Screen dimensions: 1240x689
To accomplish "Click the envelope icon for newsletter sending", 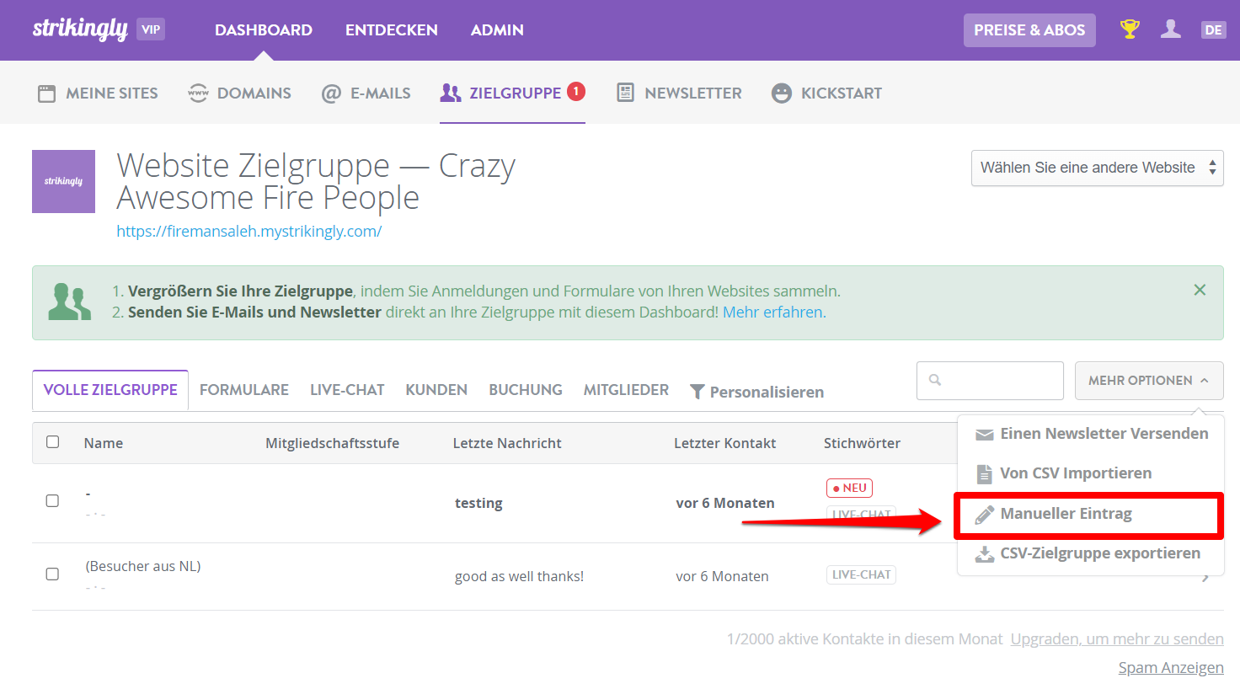I will pyautogui.click(x=984, y=435).
